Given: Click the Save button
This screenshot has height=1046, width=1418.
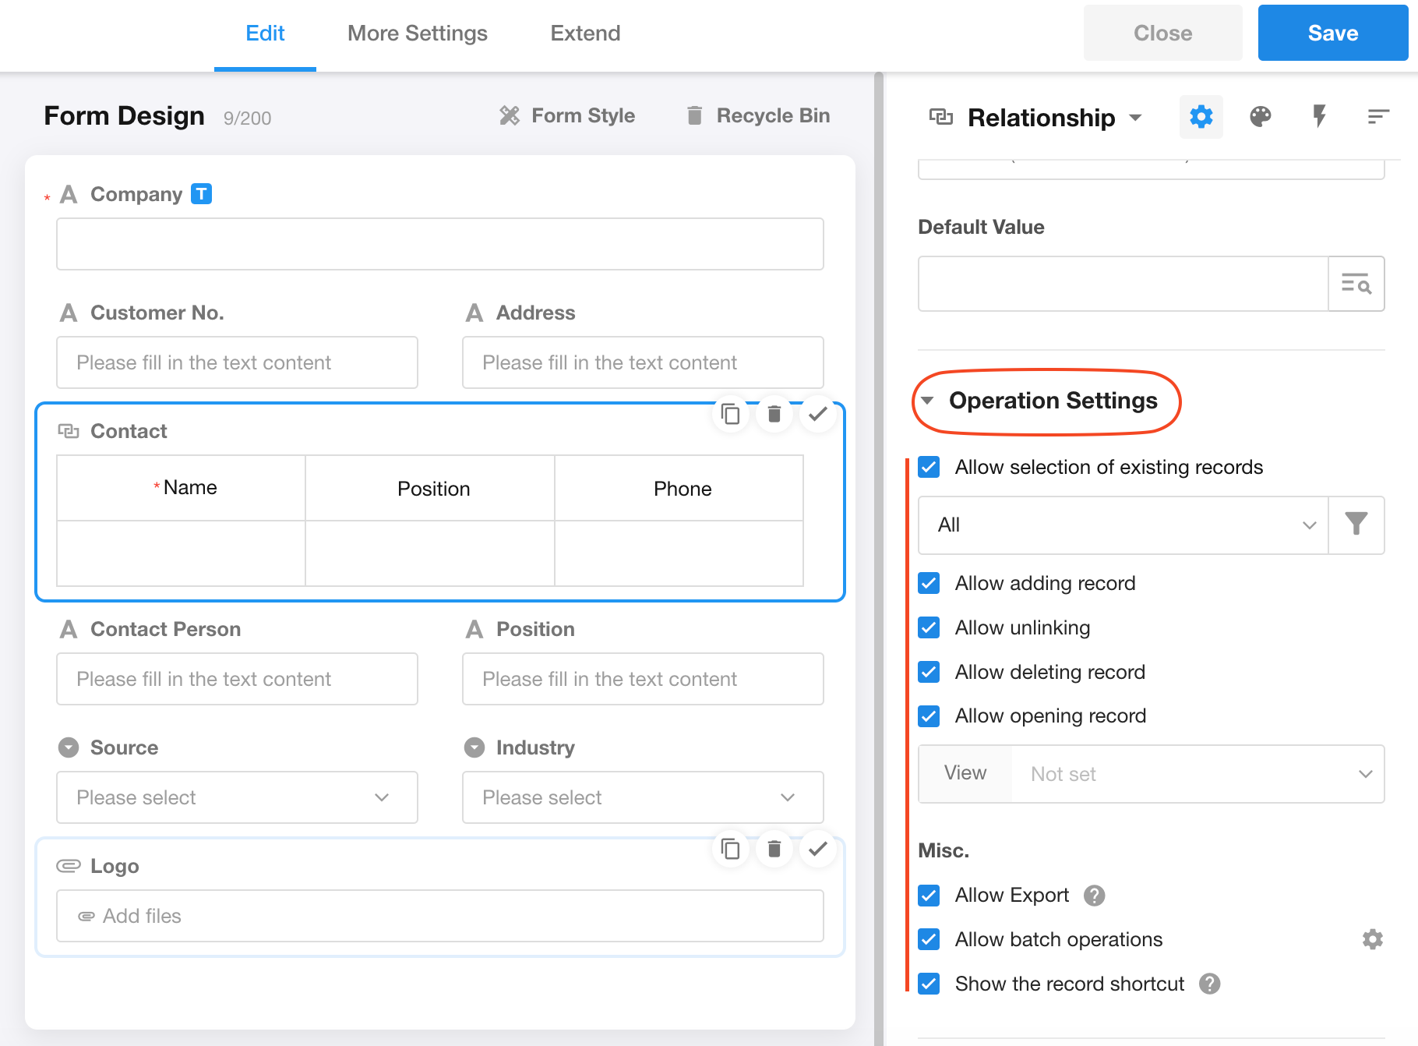Looking at the screenshot, I should (1332, 33).
